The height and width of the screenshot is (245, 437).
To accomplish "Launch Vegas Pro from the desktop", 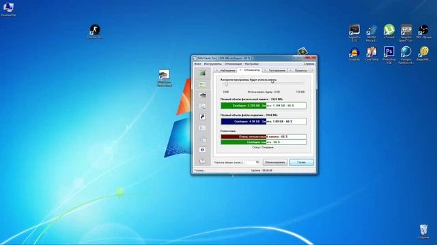I will point(354,33).
